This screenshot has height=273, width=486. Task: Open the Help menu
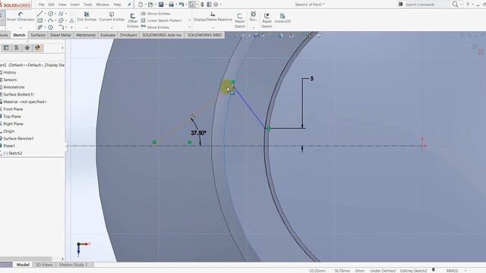(117, 5)
